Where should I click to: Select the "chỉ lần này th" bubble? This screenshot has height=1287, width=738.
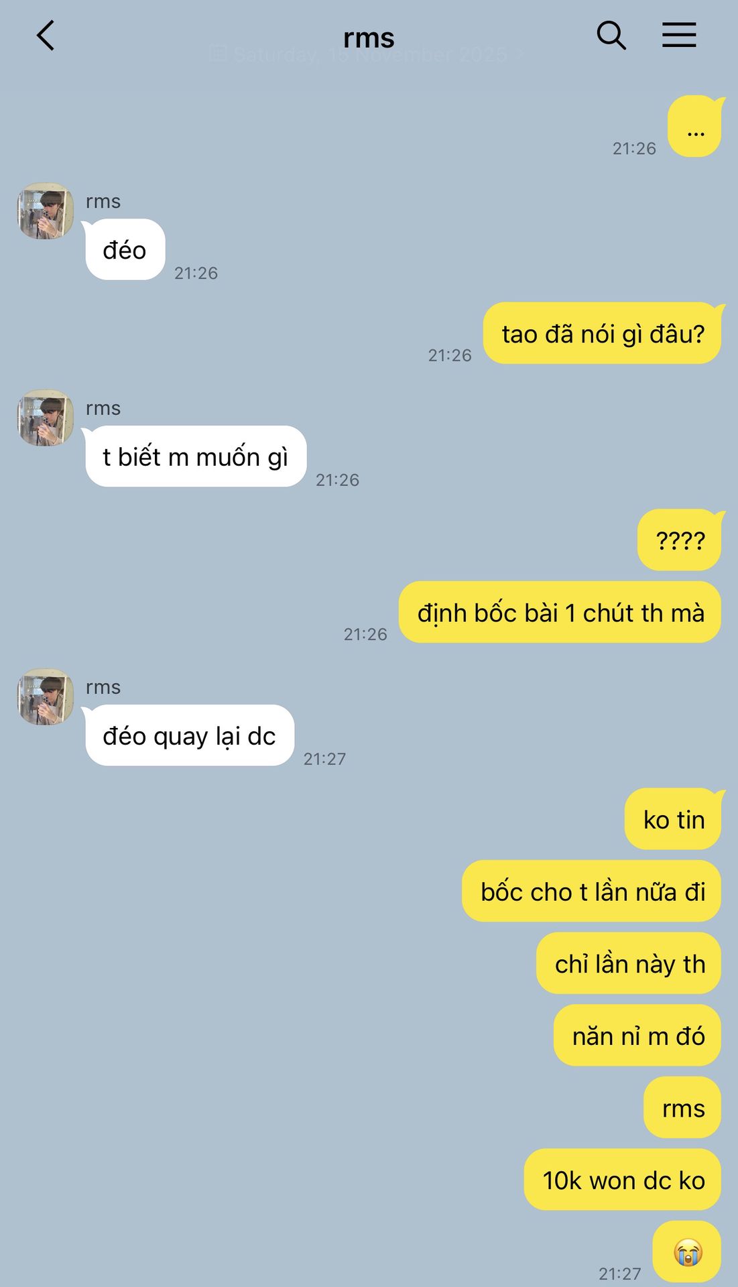click(x=629, y=963)
